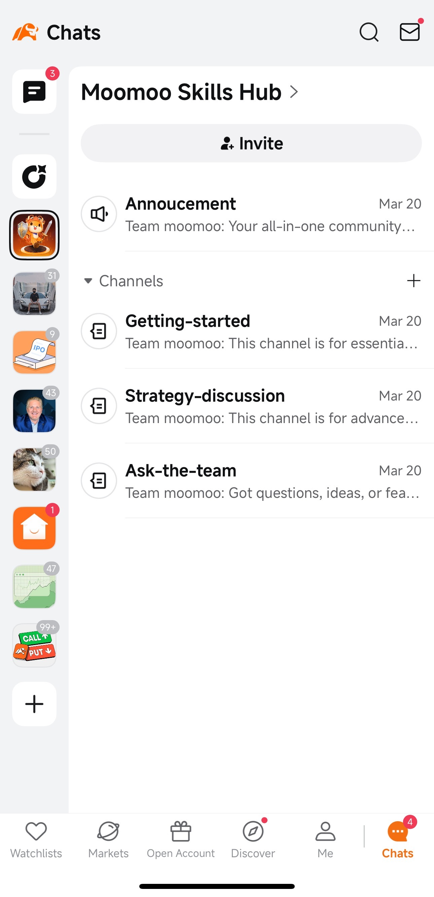Select the Chats tab in bottom bar
Image resolution: width=434 pixels, height=897 pixels.
[x=397, y=840]
